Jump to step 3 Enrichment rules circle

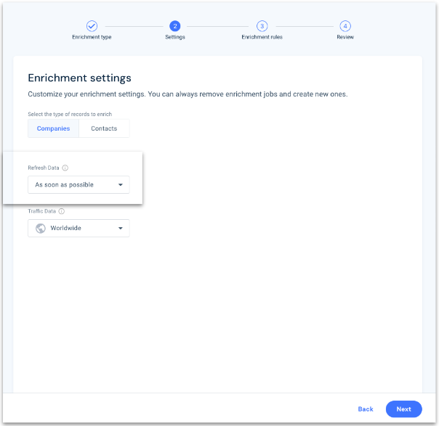tap(262, 26)
